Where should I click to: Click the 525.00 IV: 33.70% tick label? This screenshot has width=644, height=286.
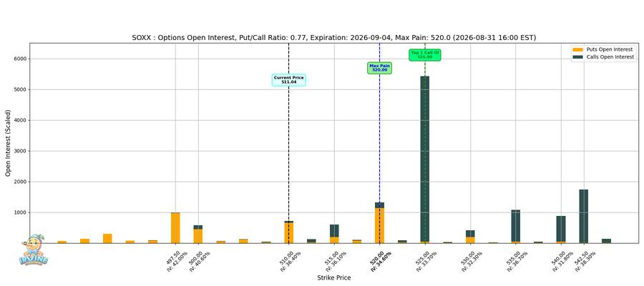pyautogui.click(x=428, y=261)
